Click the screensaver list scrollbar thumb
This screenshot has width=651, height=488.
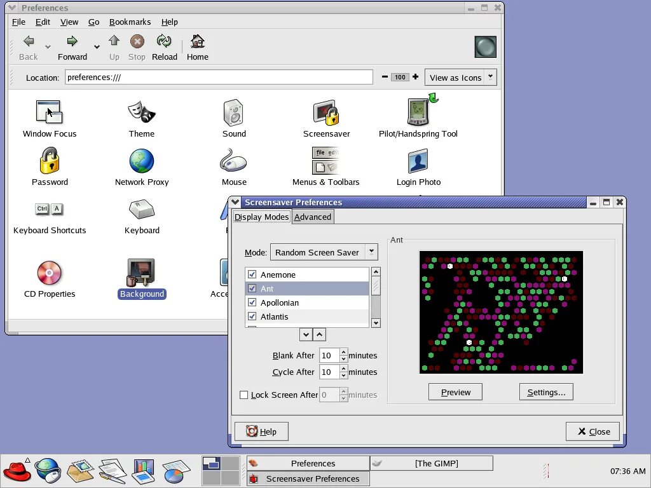(x=376, y=287)
